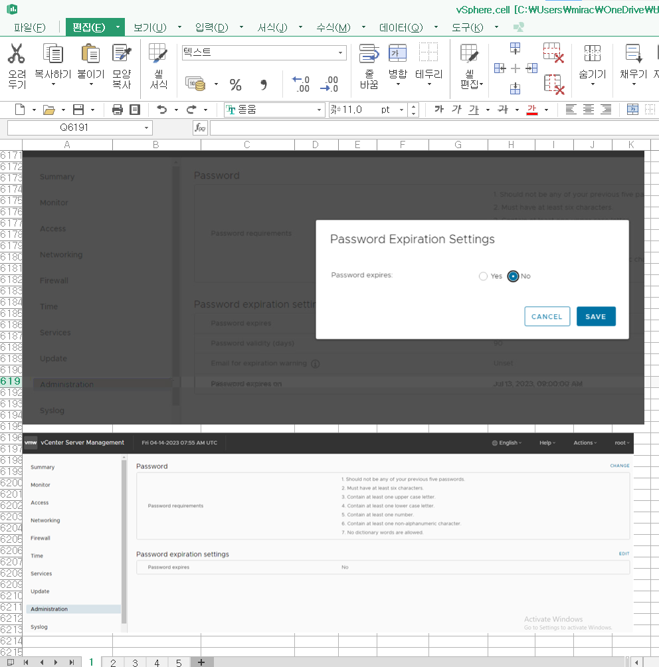Align text left
The height and width of the screenshot is (667, 659).
(571, 110)
